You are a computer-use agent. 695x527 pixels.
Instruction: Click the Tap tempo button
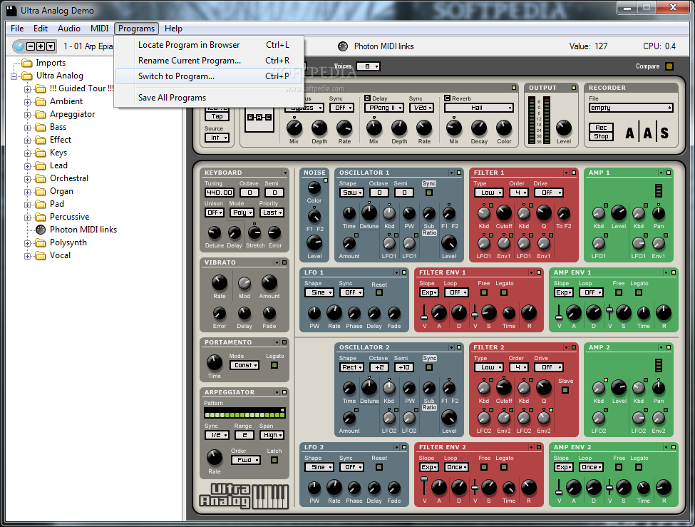point(217,116)
